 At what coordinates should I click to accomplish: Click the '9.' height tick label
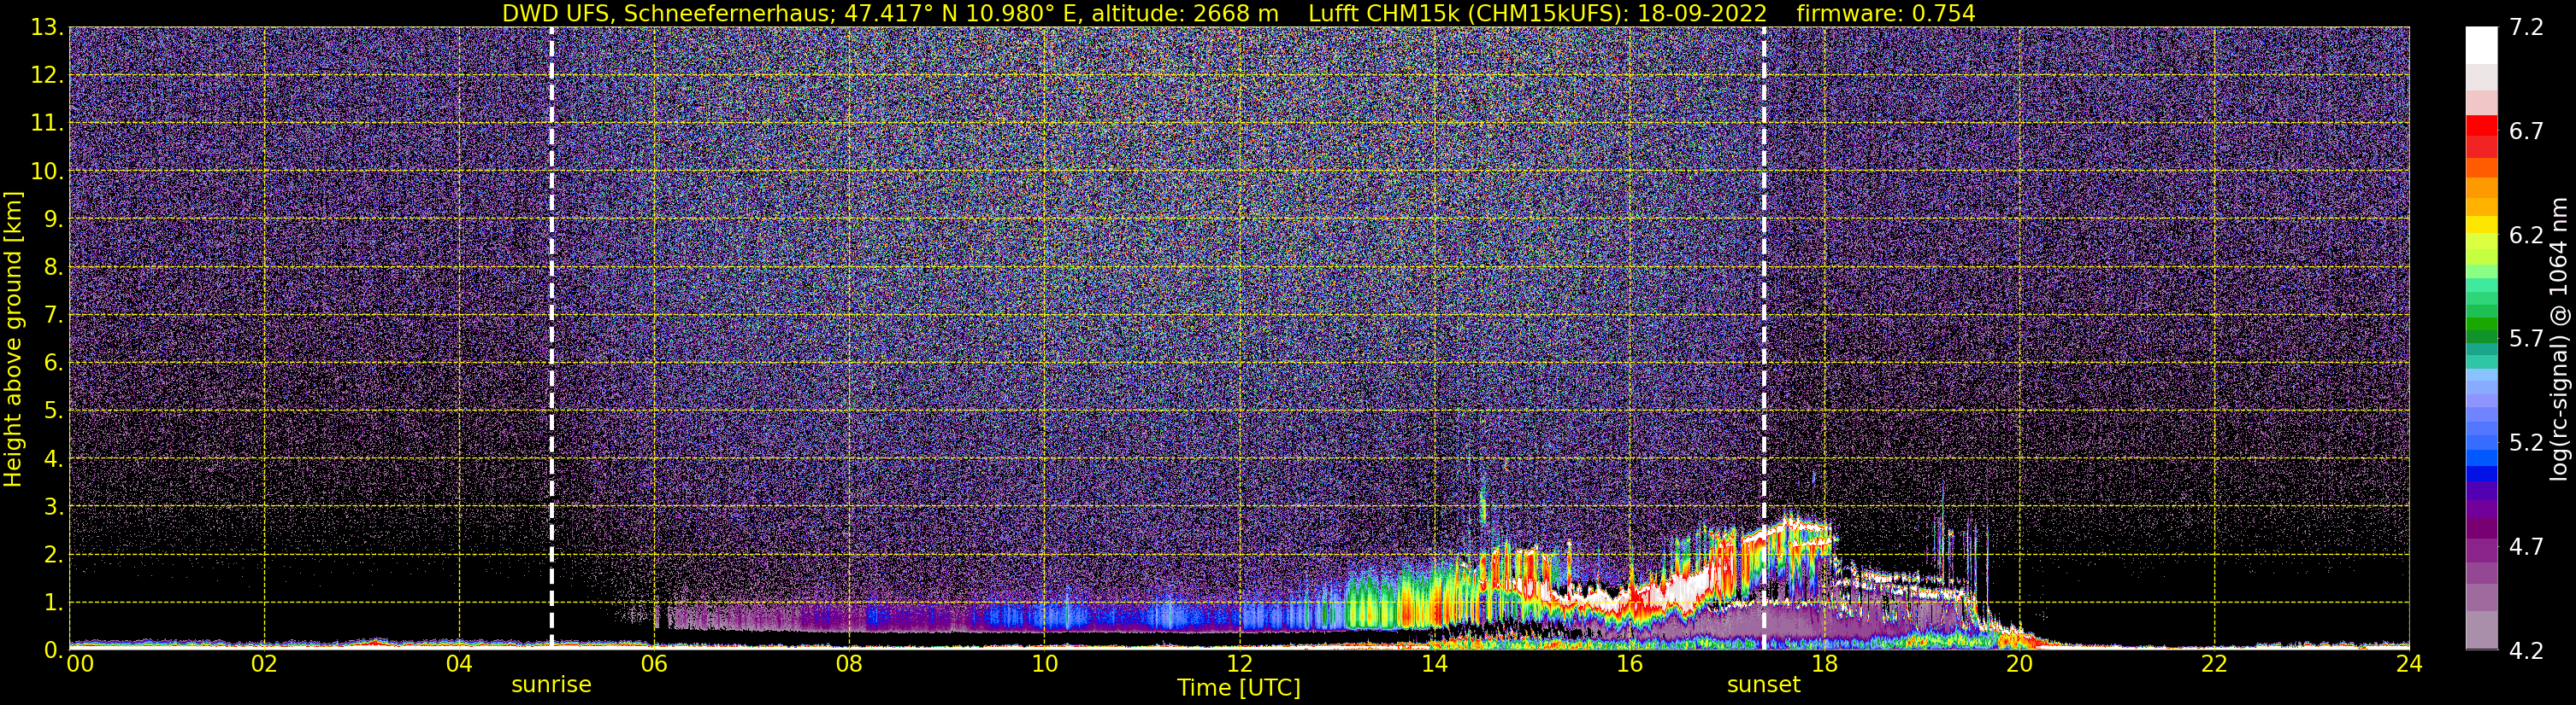tap(54, 218)
